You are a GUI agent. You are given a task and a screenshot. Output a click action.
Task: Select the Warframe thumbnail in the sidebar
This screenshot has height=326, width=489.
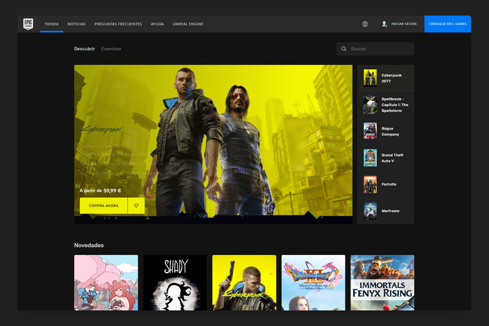[370, 211]
